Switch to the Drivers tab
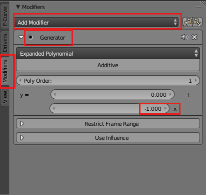Image resolution: width=206 pixels, height=195 pixels. click(x=5, y=43)
